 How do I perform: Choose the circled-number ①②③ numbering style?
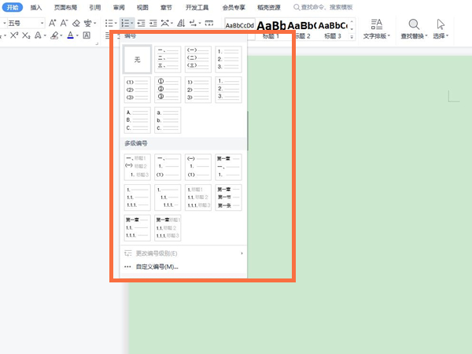point(167,90)
